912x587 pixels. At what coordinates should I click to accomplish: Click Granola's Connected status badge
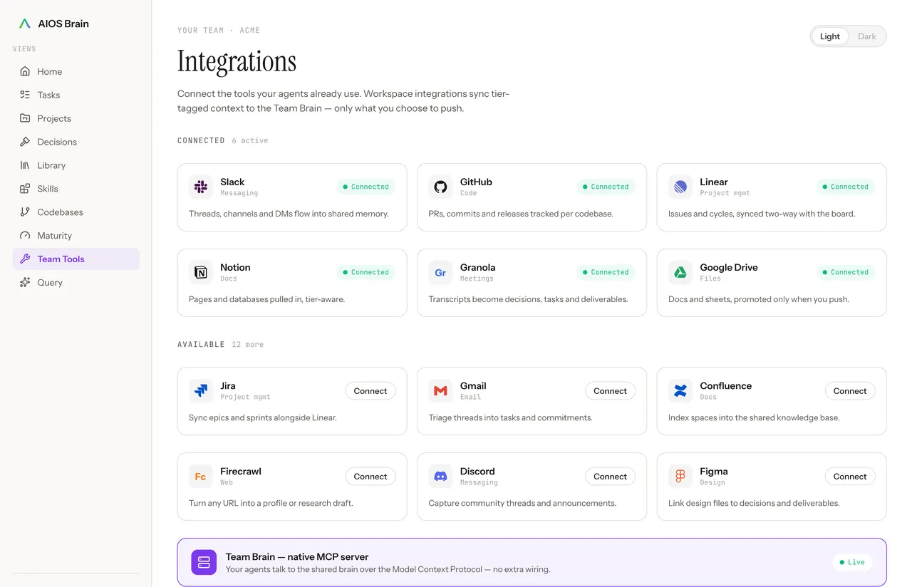click(606, 272)
